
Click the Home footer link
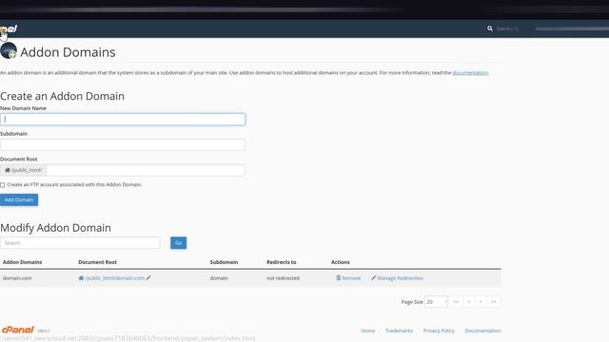(368, 331)
